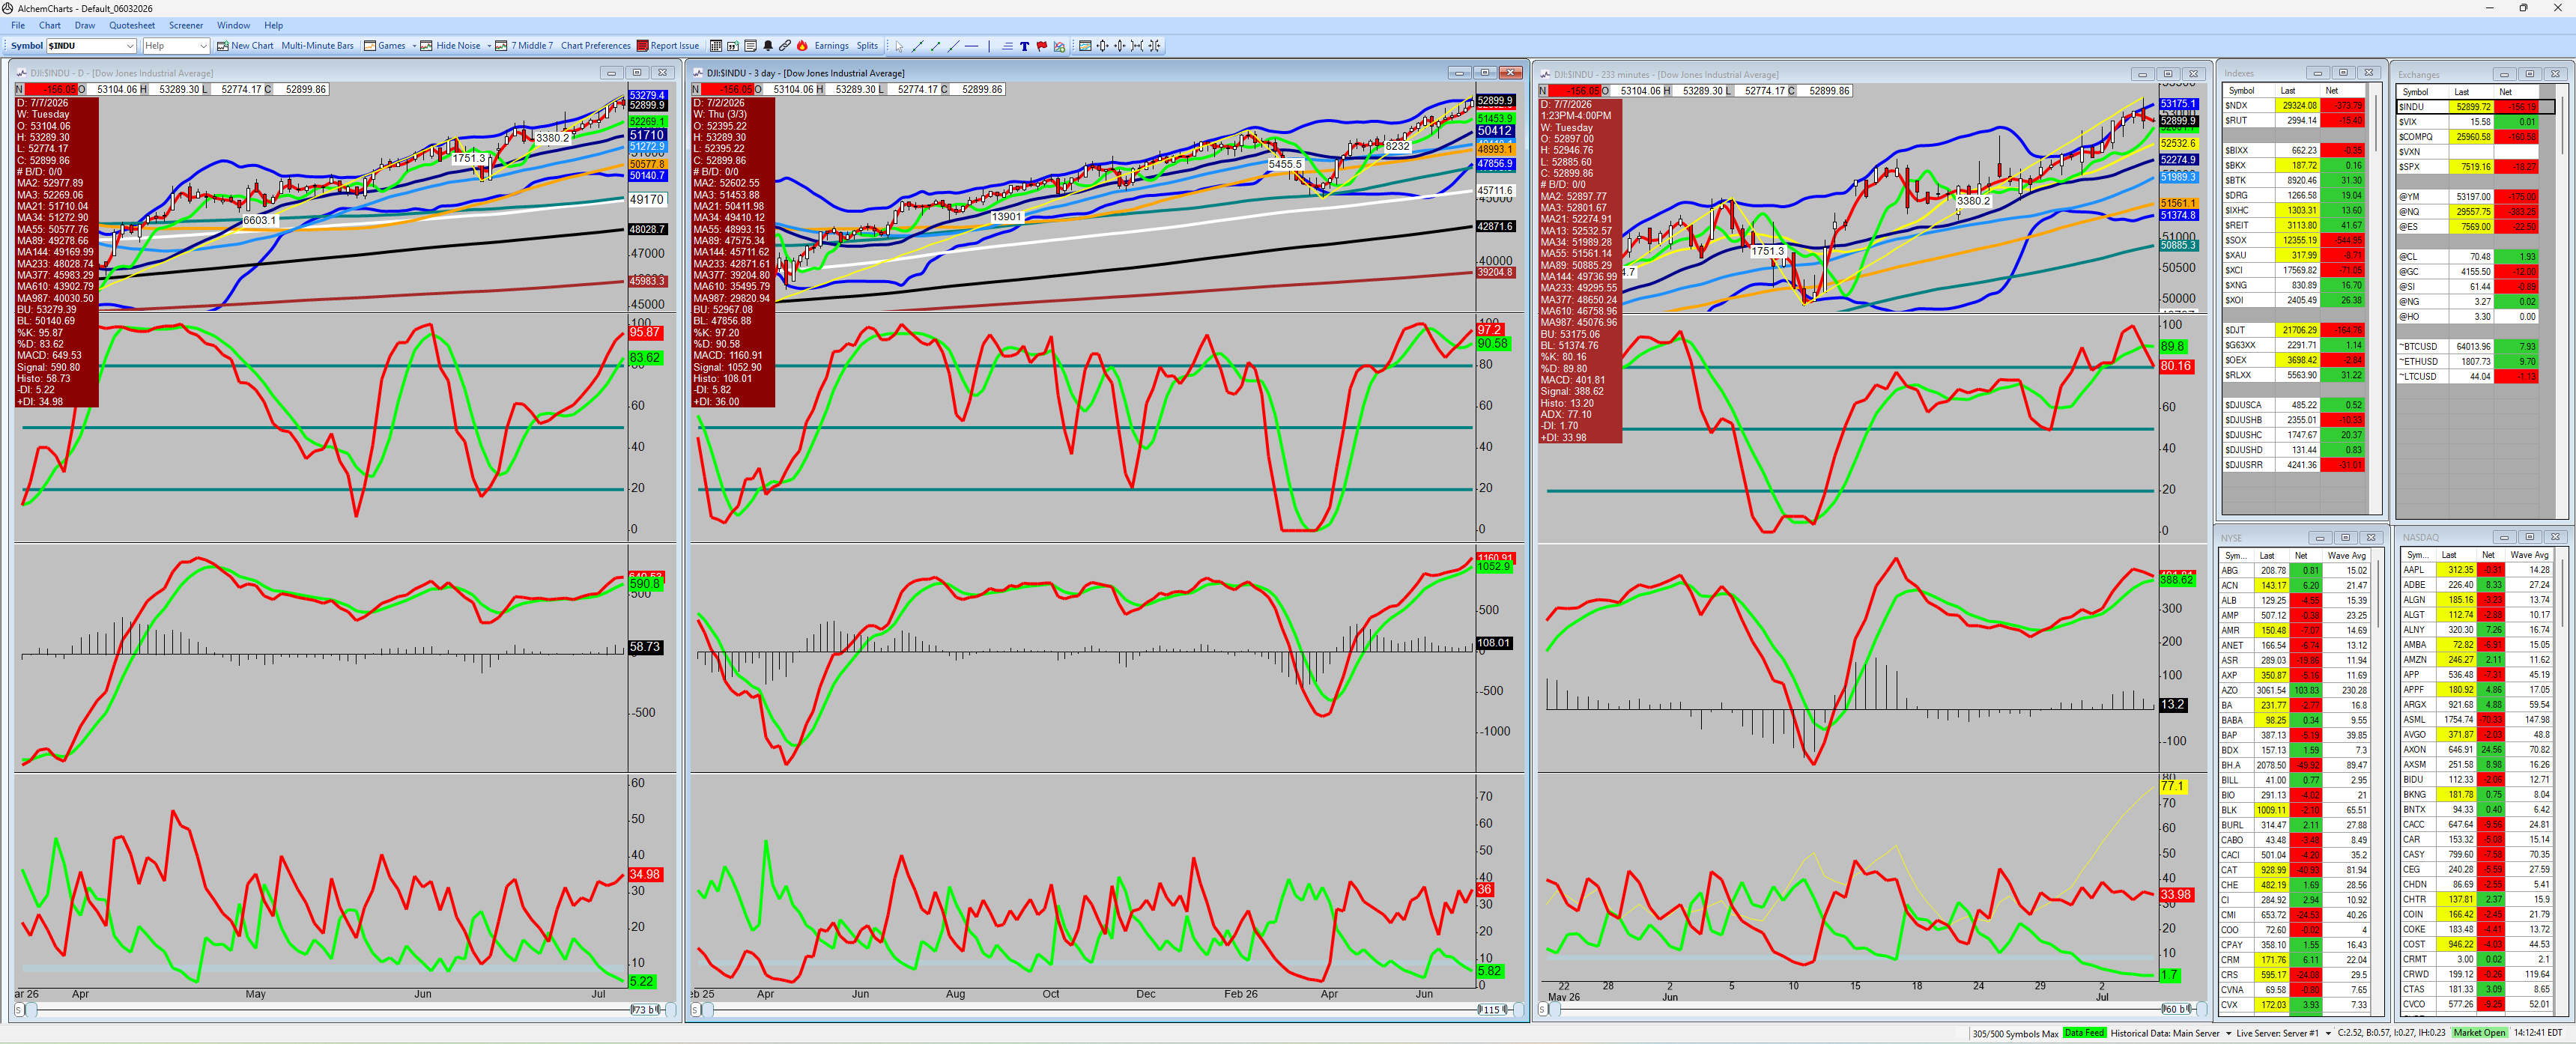Select the text annotation T tool
2576x1044 pixels.
[1025, 46]
